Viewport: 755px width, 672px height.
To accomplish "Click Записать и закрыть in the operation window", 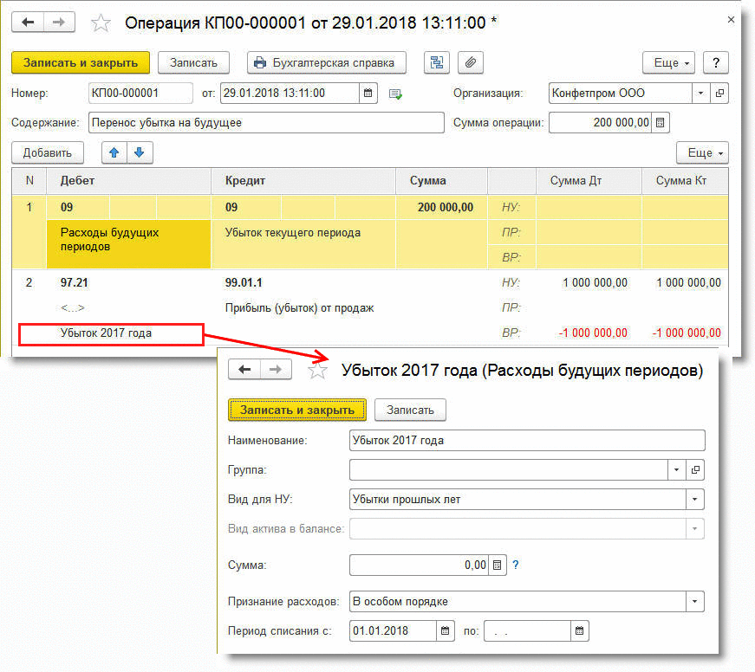I will click(x=80, y=62).
